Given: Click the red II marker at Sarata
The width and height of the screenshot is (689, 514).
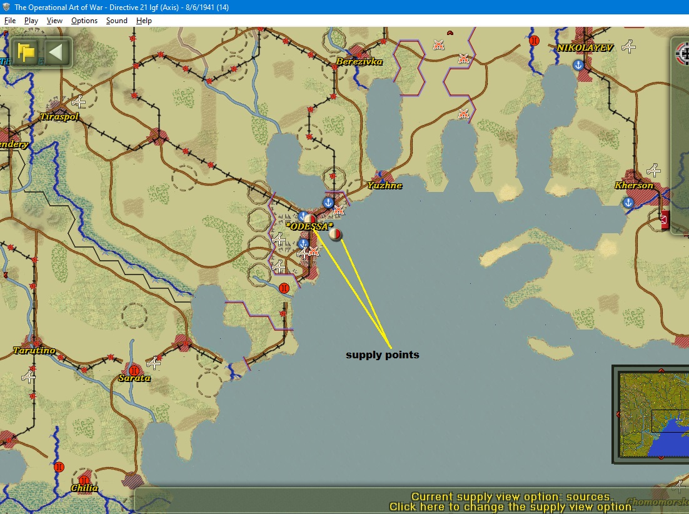Looking at the screenshot, I should point(134,371).
